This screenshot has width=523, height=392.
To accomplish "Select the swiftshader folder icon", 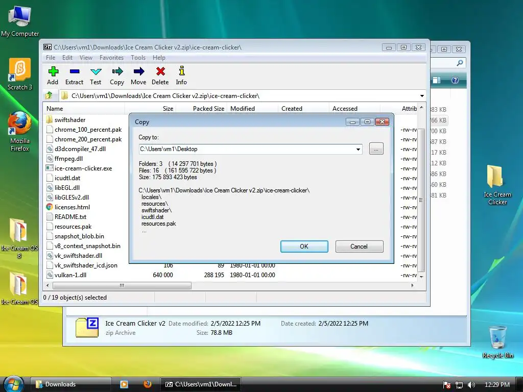I will coord(50,119).
